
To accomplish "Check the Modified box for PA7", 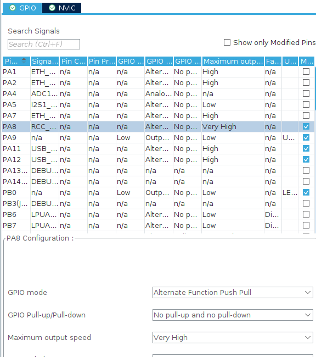I will [x=306, y=115].
